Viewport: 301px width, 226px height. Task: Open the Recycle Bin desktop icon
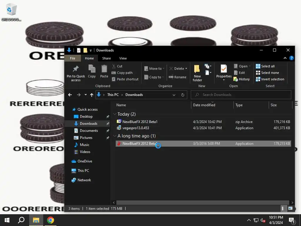click(11, 13)
